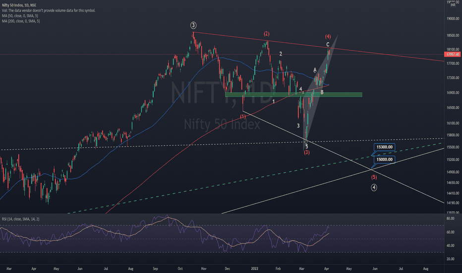Click 17300.00 on the price axis
This screenshot has width=462, height=273.
[x=453, y=78]
